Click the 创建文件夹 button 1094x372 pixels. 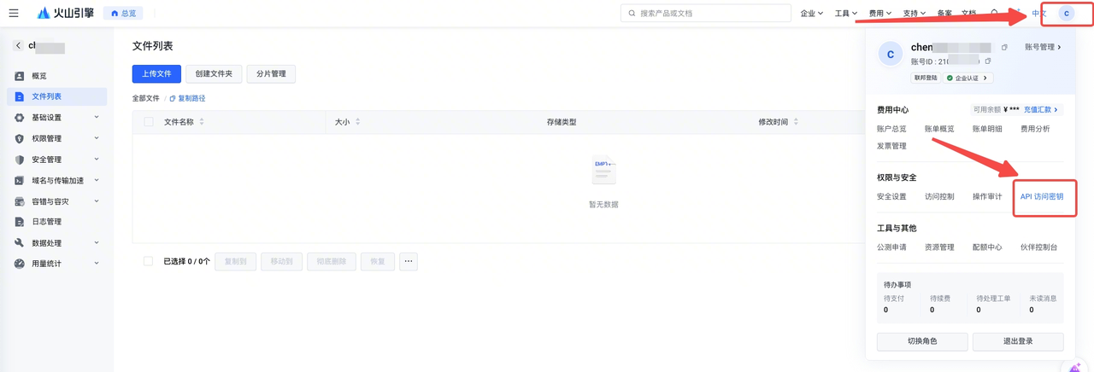[x=214, y=73]
